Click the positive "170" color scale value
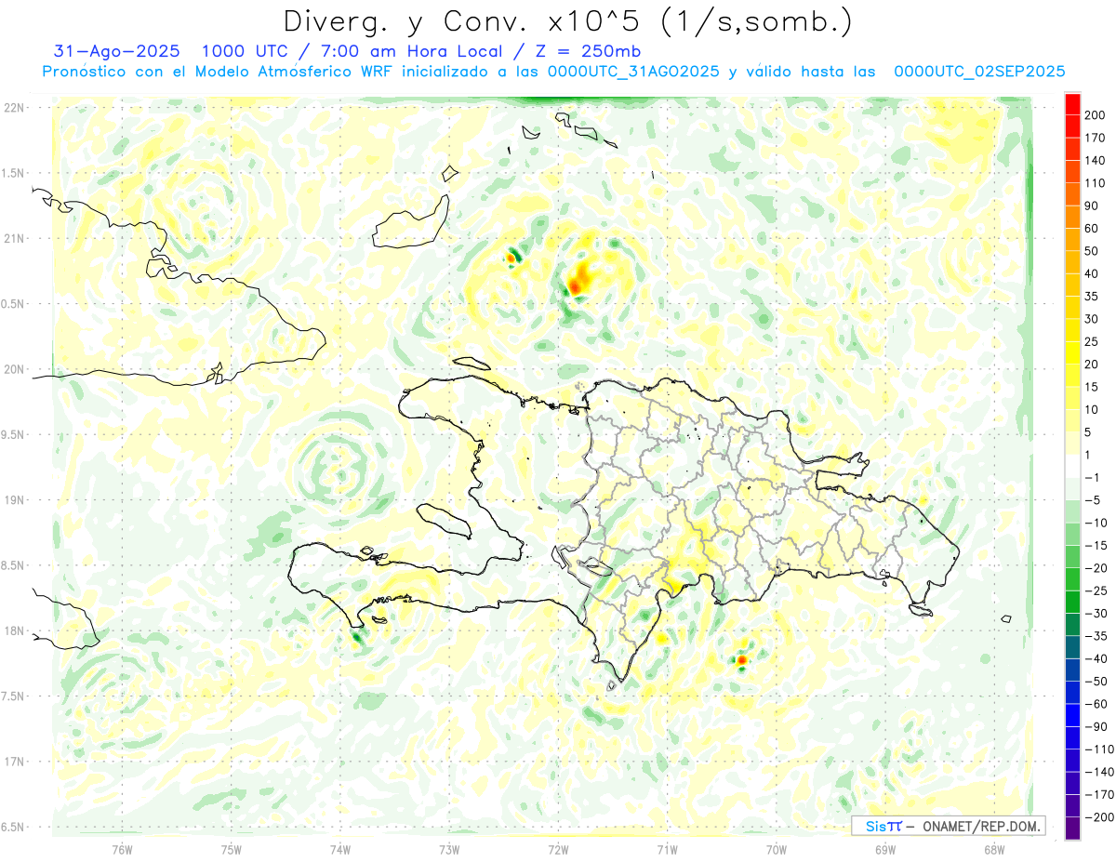The height and width of the screenshot is (862, 1116). point(1095,138)
